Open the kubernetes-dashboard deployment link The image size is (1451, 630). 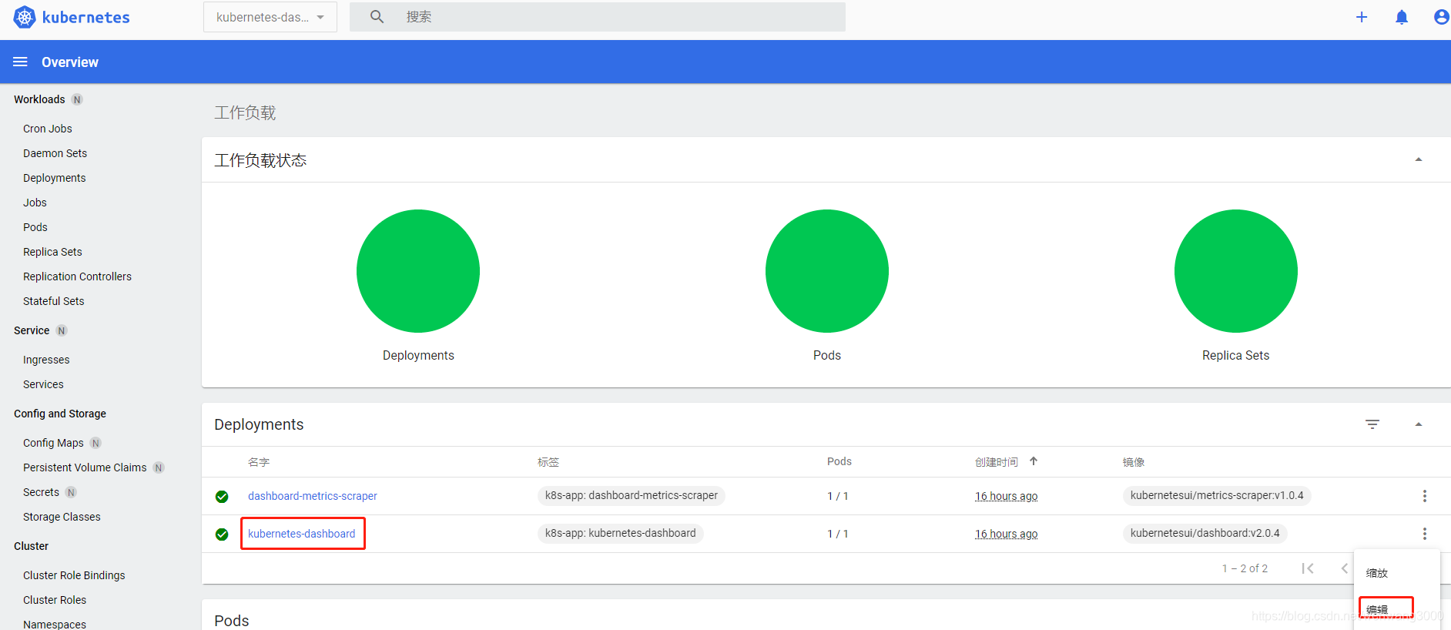click(302, 534)
